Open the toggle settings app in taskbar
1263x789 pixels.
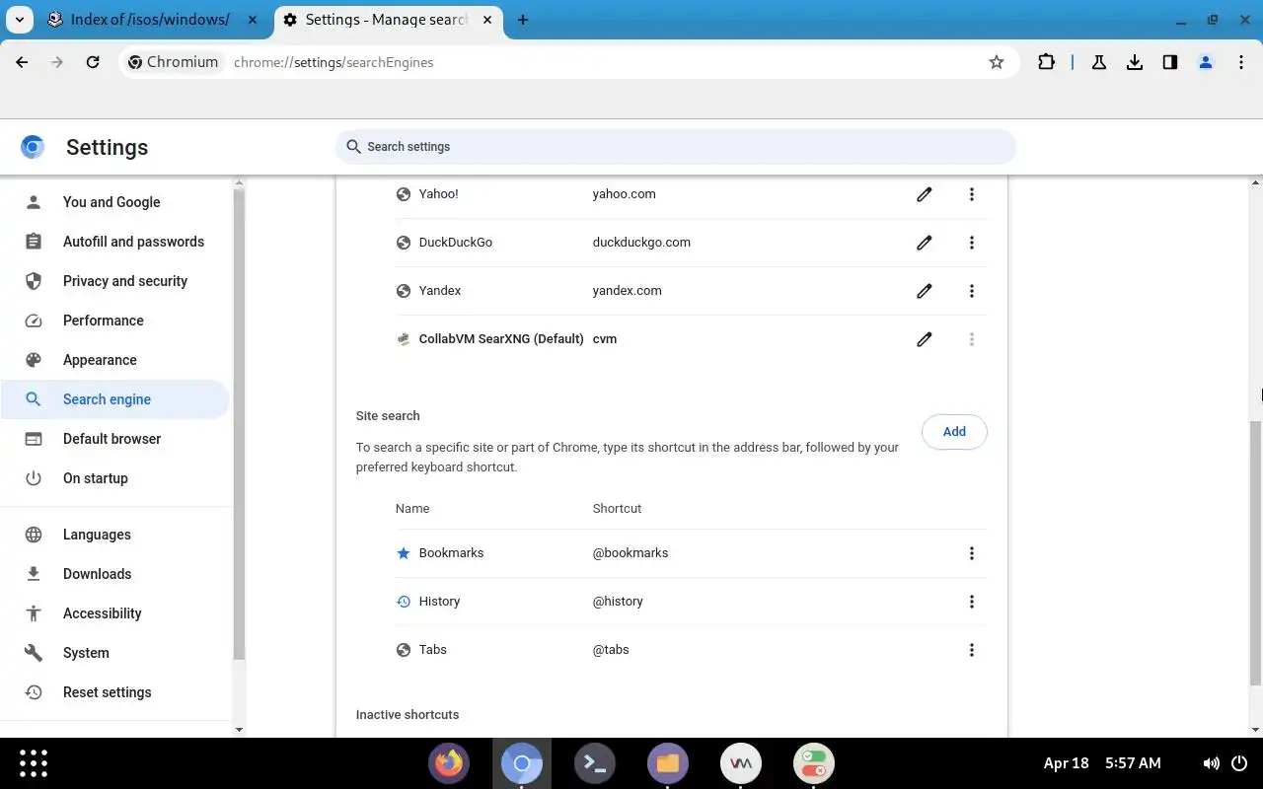814,763
